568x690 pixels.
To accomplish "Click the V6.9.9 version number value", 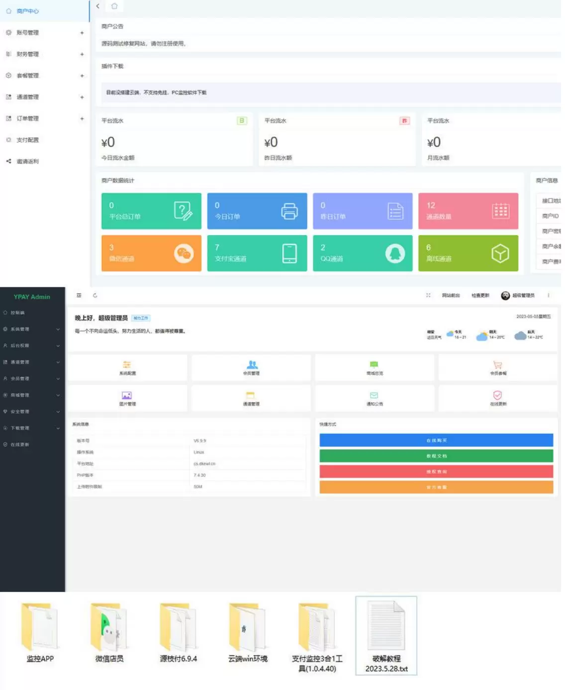I will coord(199,441).
